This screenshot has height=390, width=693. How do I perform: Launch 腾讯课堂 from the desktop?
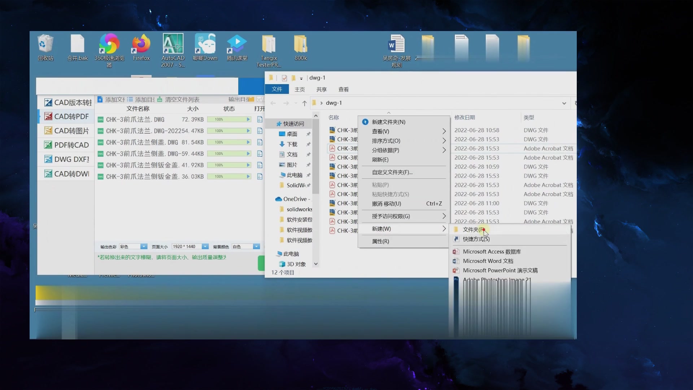tap(237, 46)
